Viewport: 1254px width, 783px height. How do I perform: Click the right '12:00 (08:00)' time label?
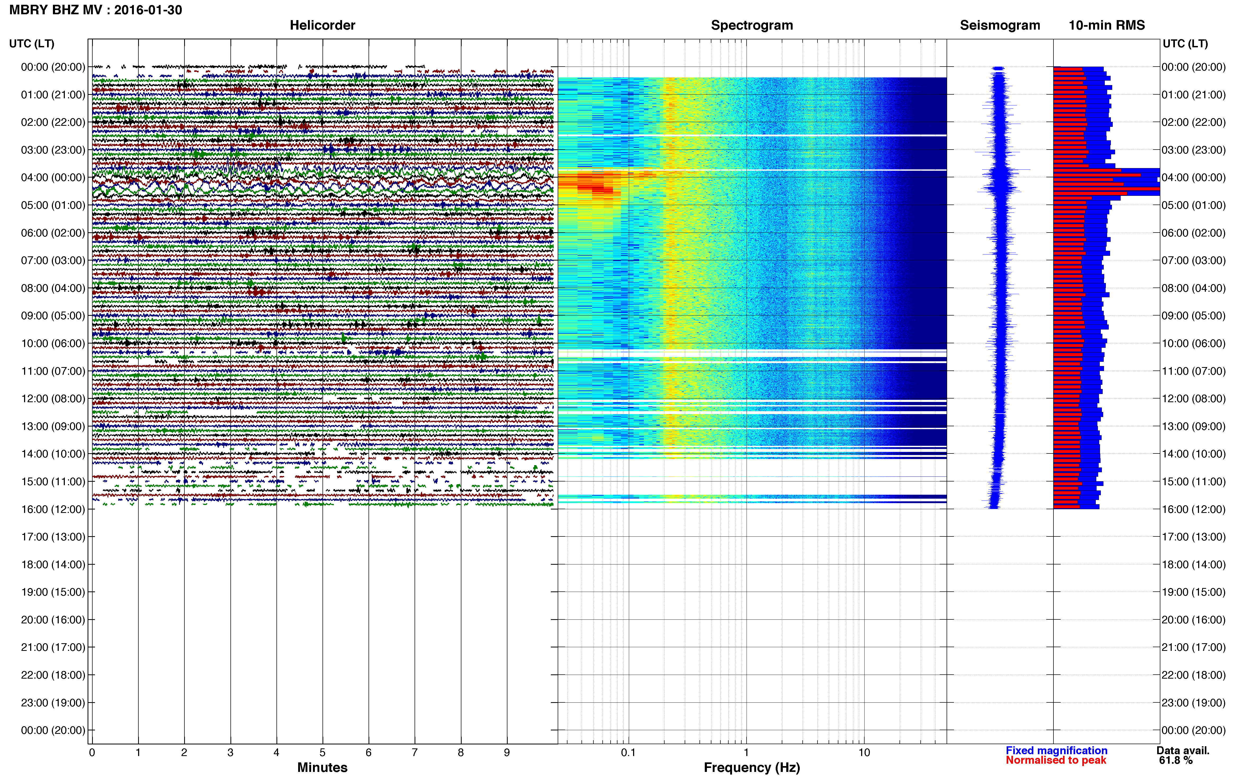(1193, 399)
